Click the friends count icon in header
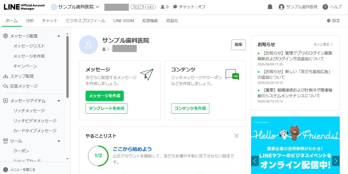348x174 pixels. tap(162, 7)
